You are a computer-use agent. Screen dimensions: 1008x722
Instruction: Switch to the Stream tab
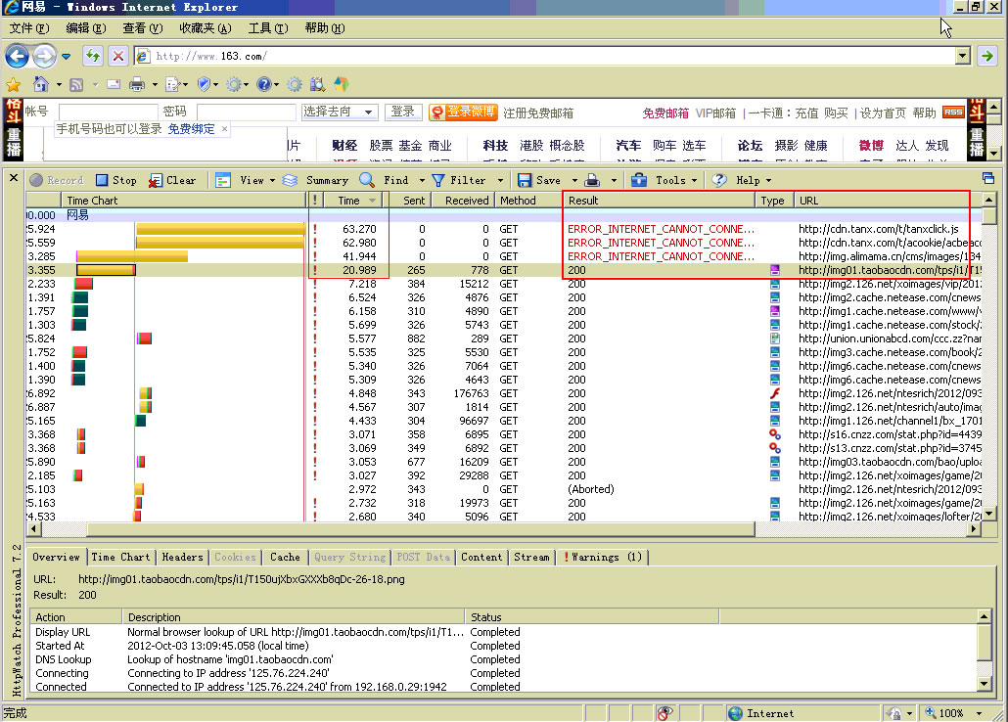pos(531,557)
